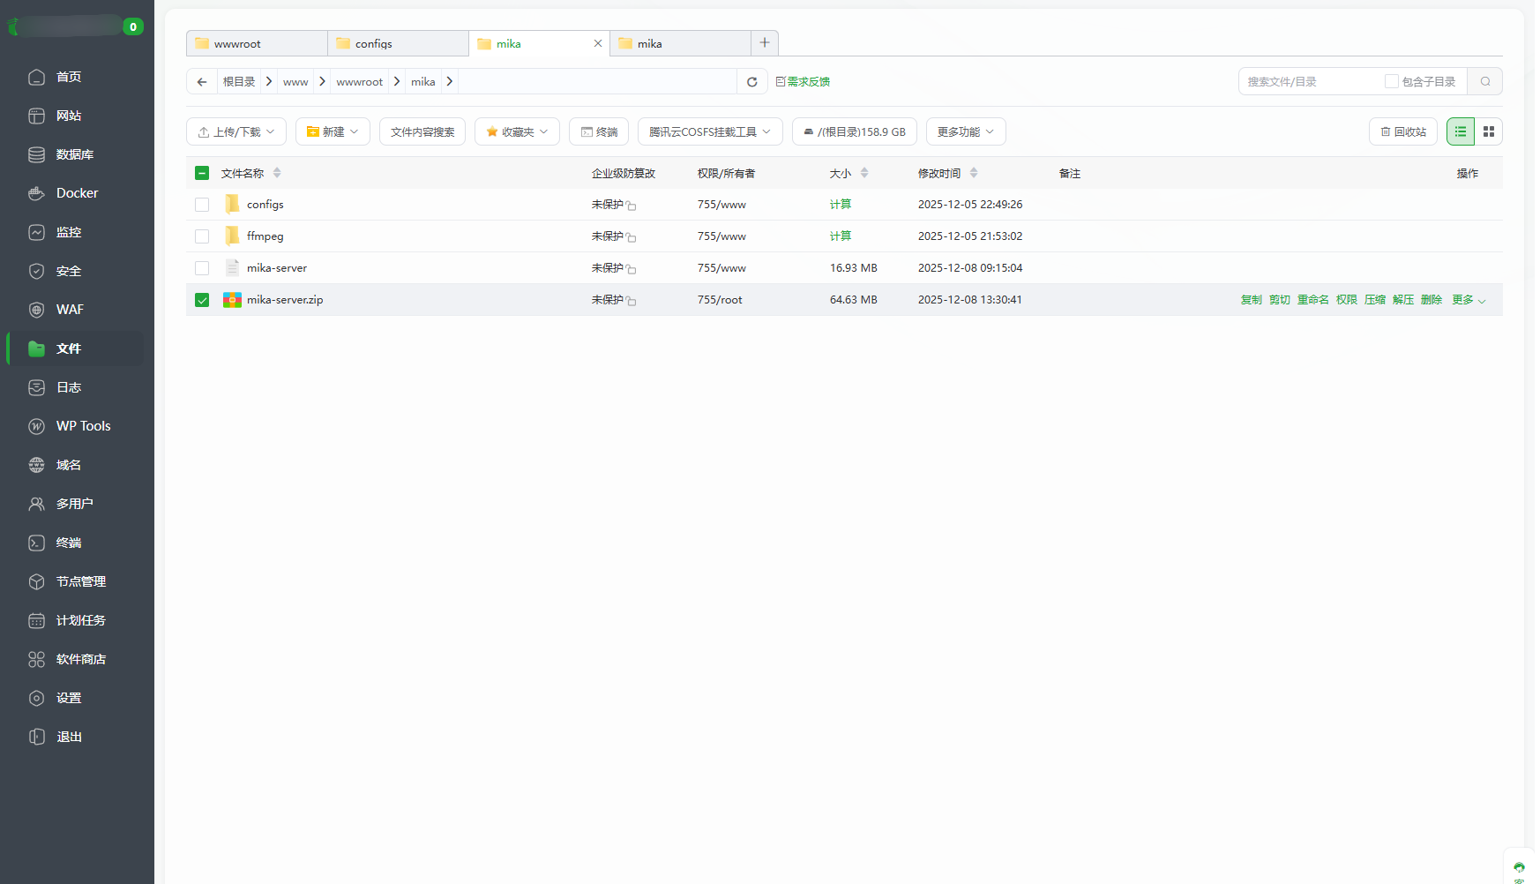The width and height of the screenshot is (1540, 884).
Task: Click the refresh icon in path bar
Action: [x=751, y=82]
